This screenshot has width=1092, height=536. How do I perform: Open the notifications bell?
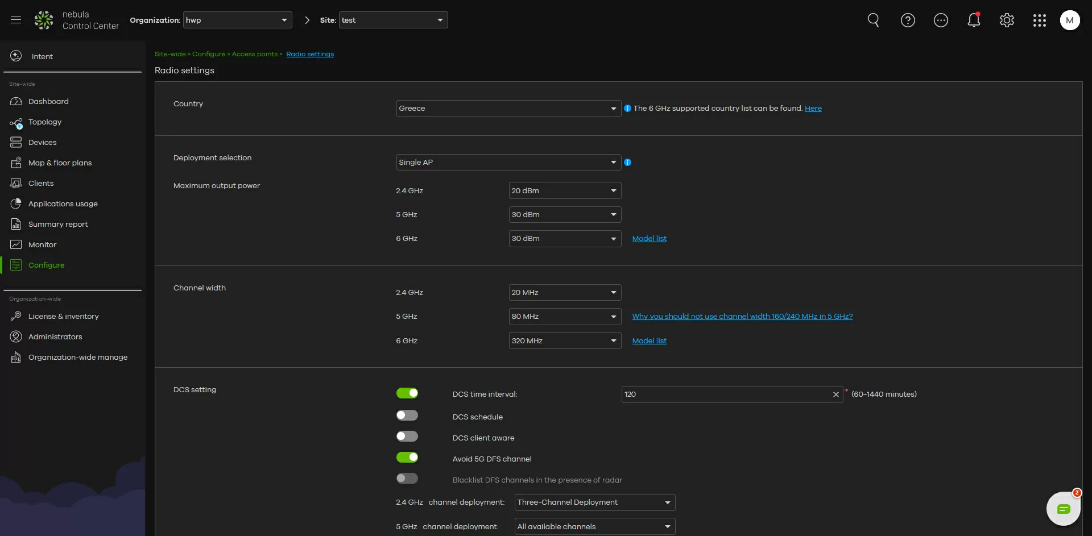974,20
